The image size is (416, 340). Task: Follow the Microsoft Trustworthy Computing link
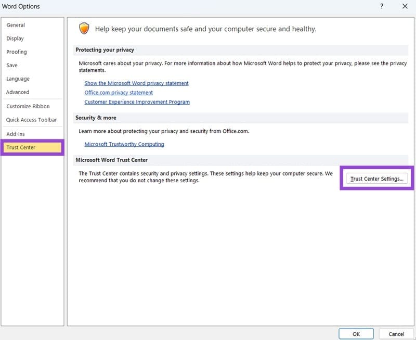click(x=124, y=144)
